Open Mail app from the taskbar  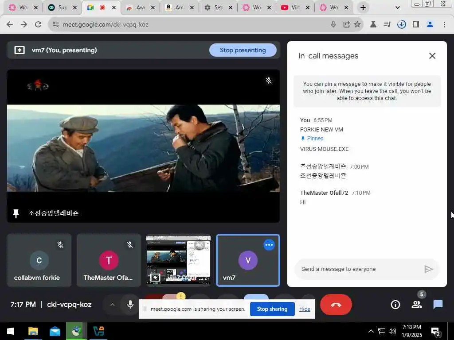point(55,331)
